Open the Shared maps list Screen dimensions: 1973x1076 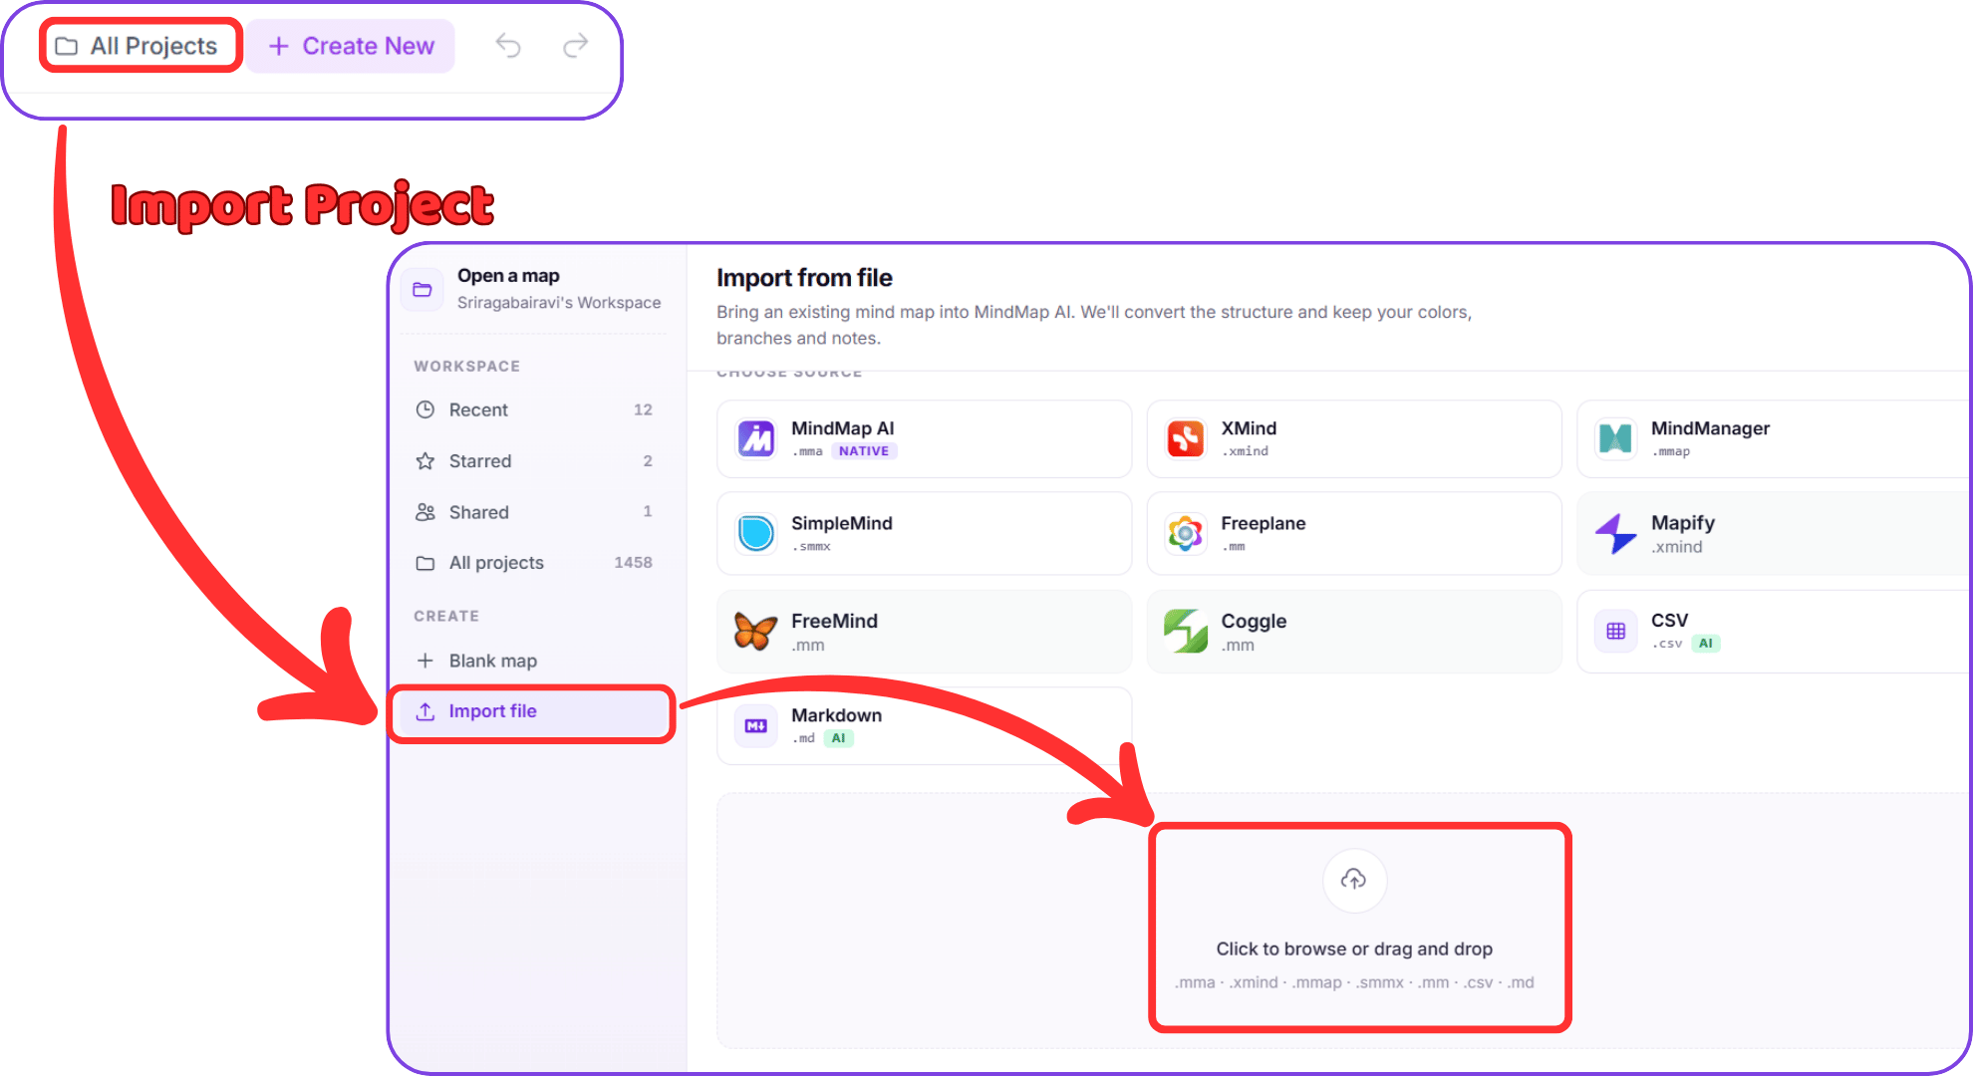[x=533, y=512]
